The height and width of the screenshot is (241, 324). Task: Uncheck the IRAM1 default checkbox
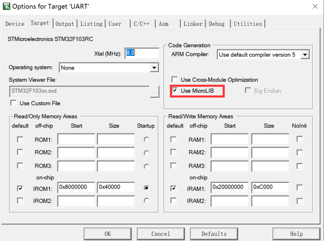click(173, 189)
